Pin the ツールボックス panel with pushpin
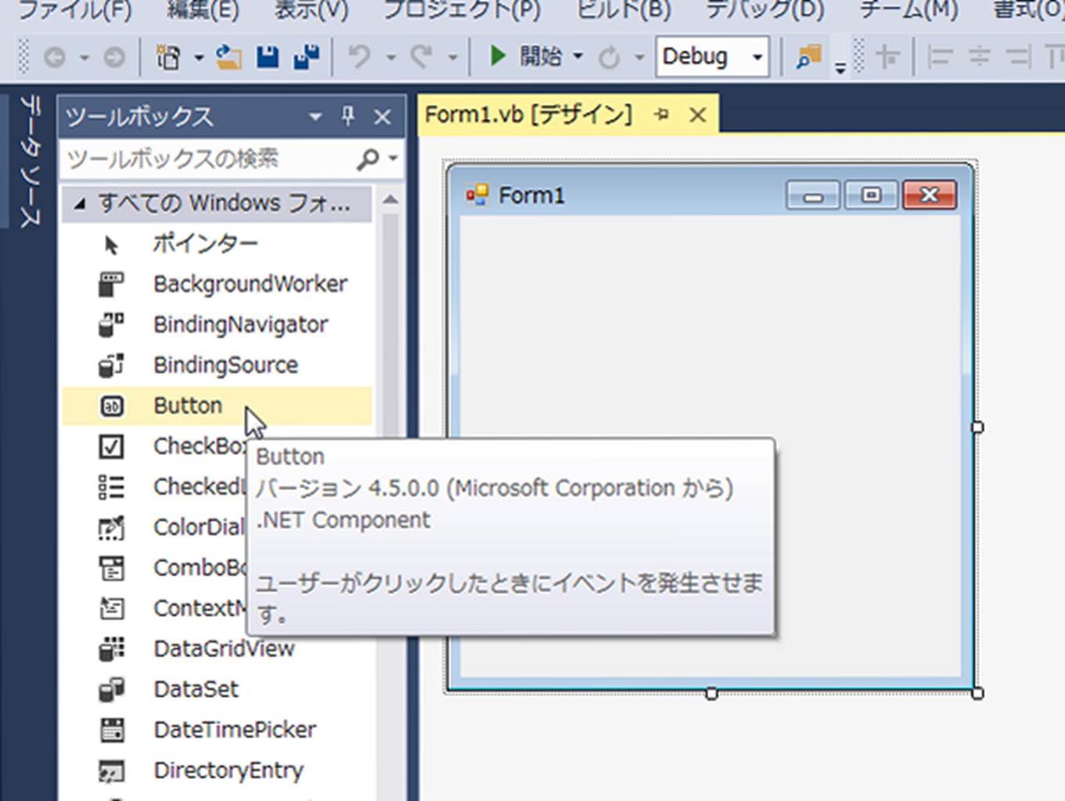 pyautogui.click(x=348, y=117)
